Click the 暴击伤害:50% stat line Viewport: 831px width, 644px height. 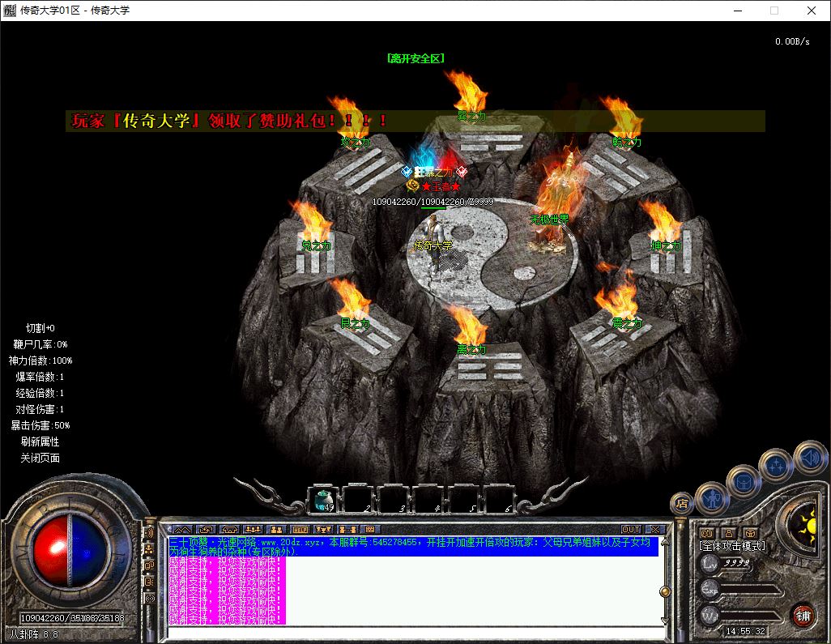tap(40, 425)
